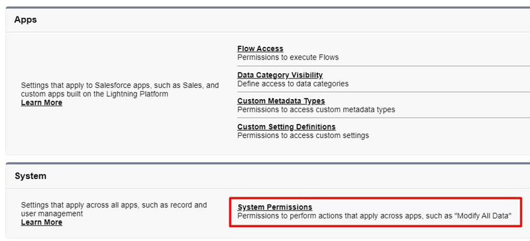Open the System Permissions link
The image size is (530, 241).
point(275,207)
